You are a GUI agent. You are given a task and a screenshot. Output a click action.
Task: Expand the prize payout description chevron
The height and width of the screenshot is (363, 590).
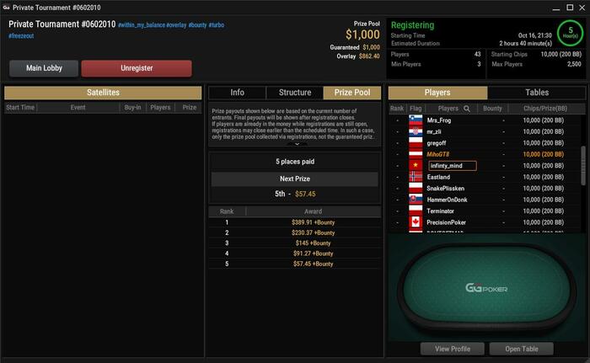(x=297, y=144)
